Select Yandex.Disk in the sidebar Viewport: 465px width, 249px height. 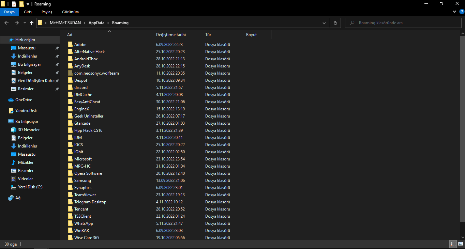pyautogui.click(x=26, y=111)
